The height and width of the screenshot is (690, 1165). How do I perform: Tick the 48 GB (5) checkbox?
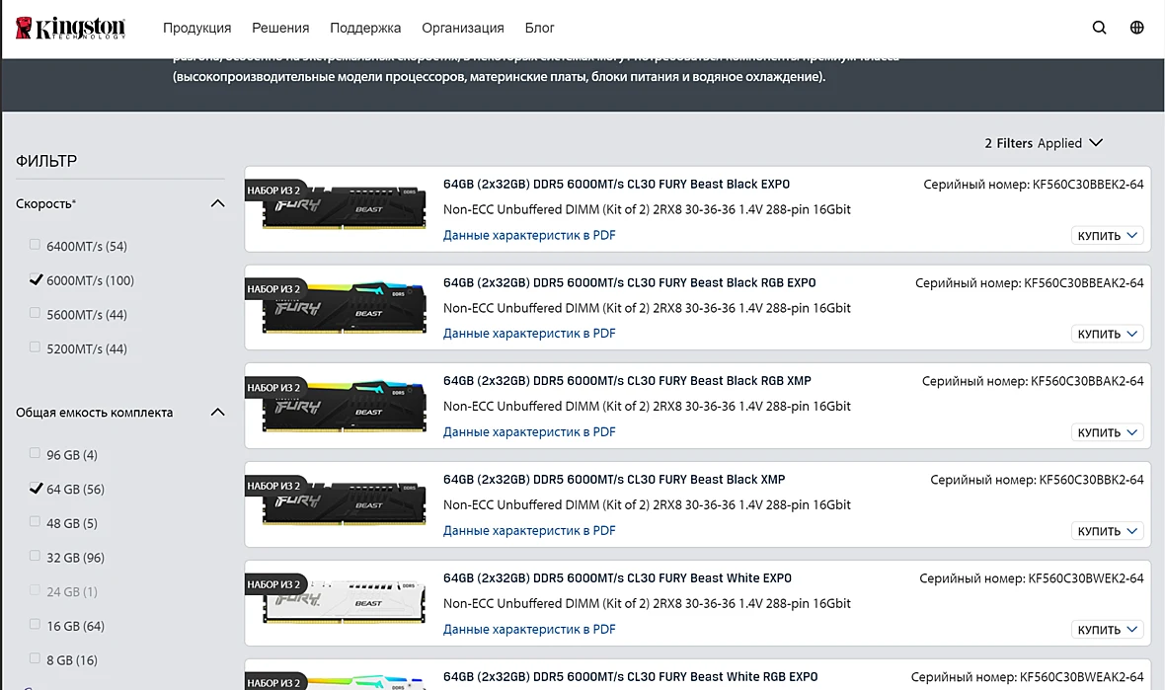point(35,521)
